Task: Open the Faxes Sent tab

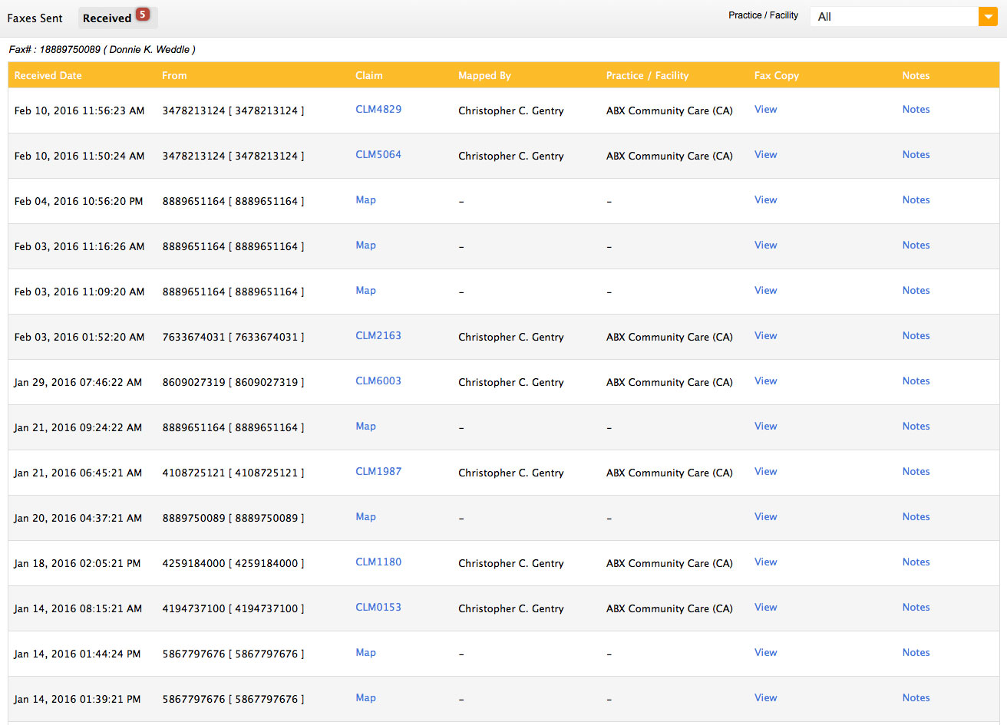Action: [35, 18]
